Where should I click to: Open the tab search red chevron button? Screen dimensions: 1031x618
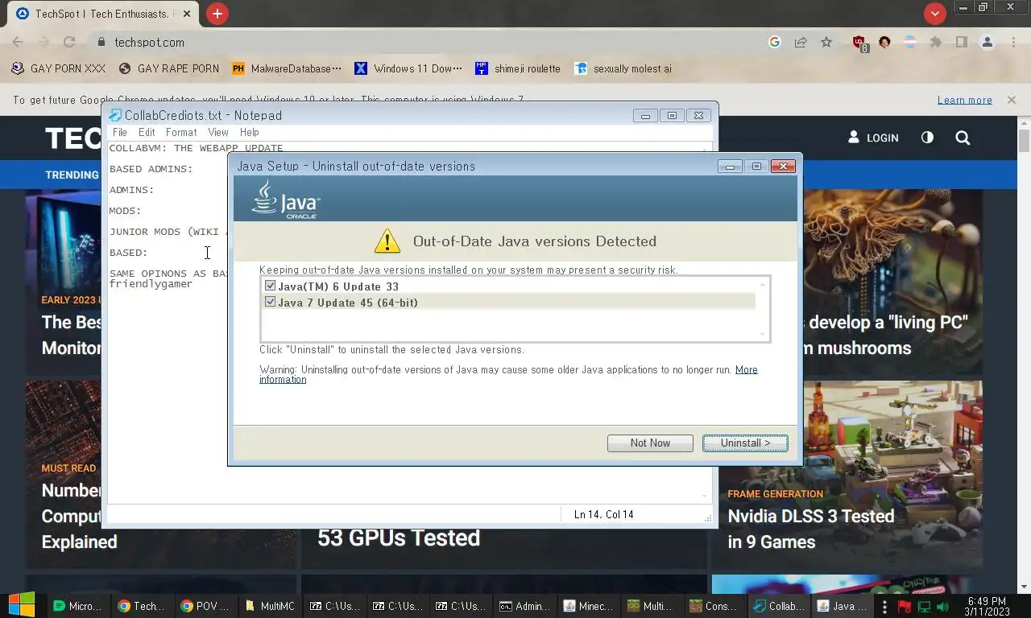click(x=934, y=14)
